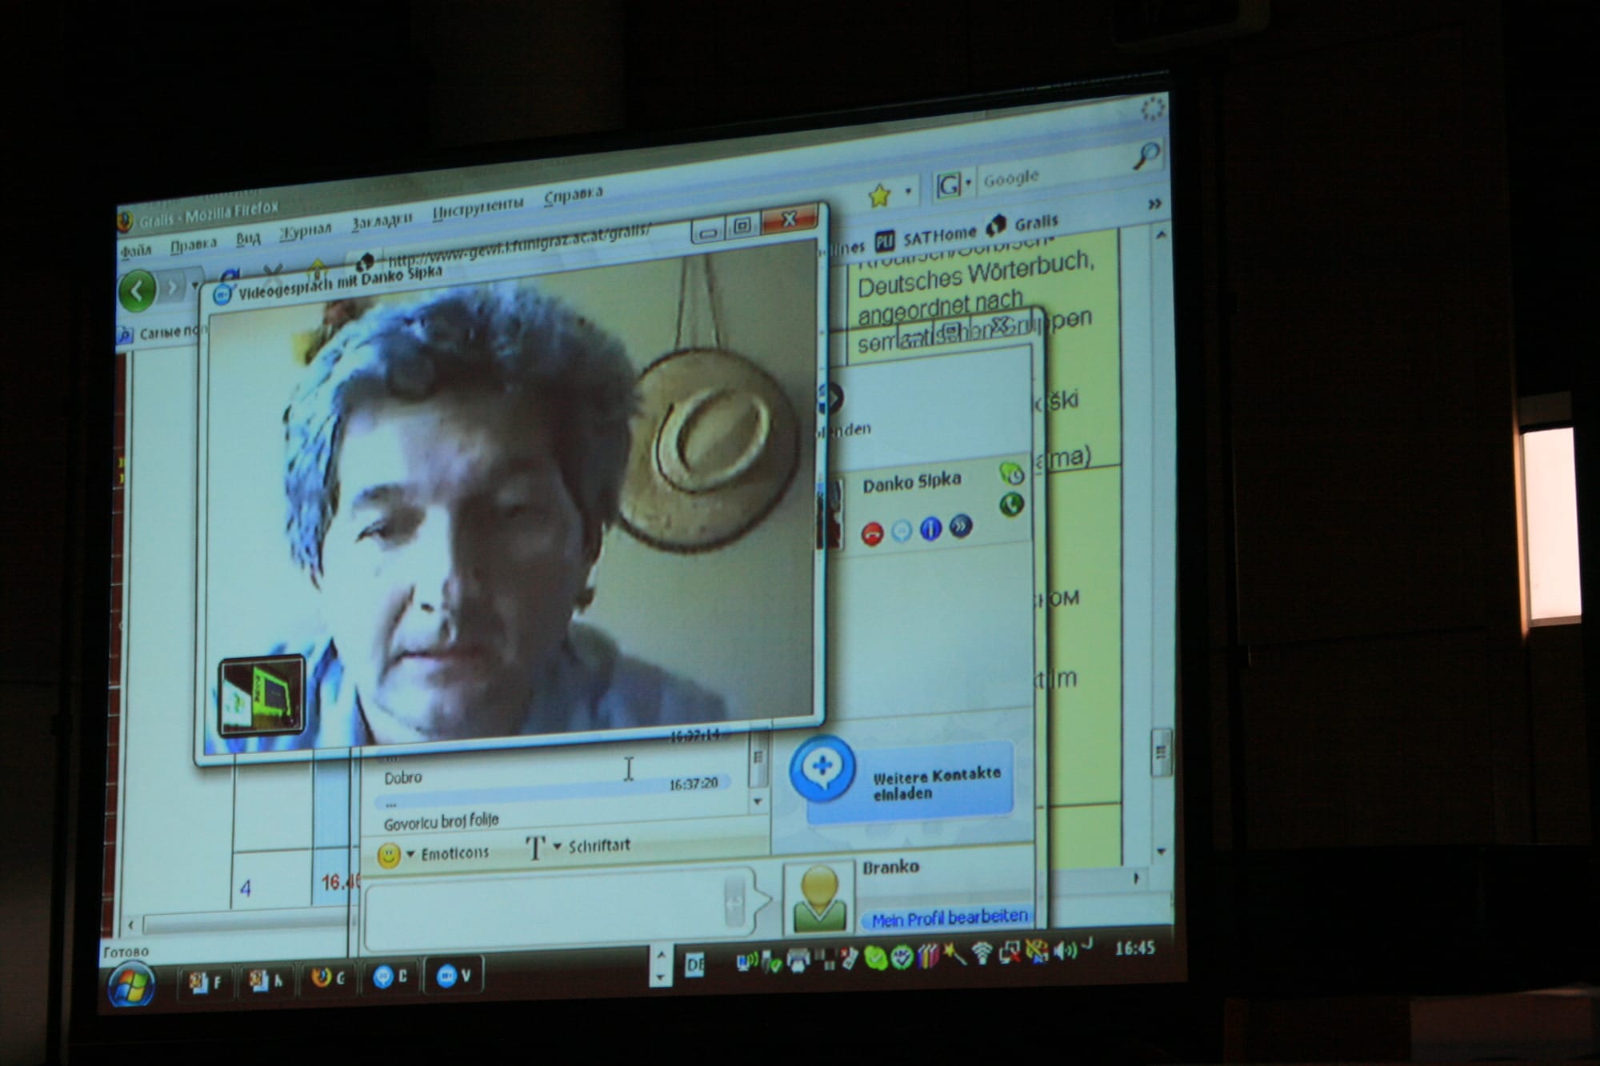Click the Wi-Fi tray icon

(x=982, y=952)
